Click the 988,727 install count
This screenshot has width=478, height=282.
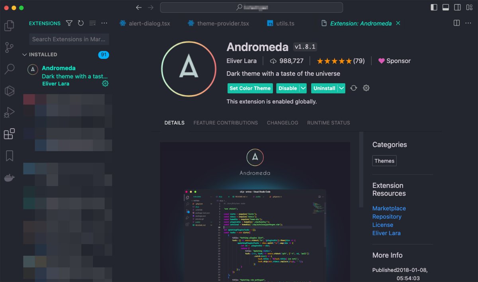coord(286,61)
